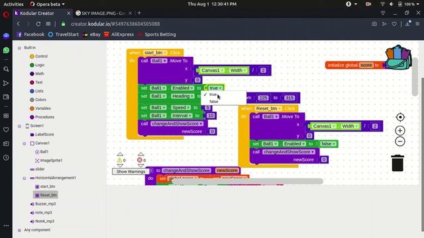
Task: Open the downloads icon in toolbar
Action: click(407, 24)
